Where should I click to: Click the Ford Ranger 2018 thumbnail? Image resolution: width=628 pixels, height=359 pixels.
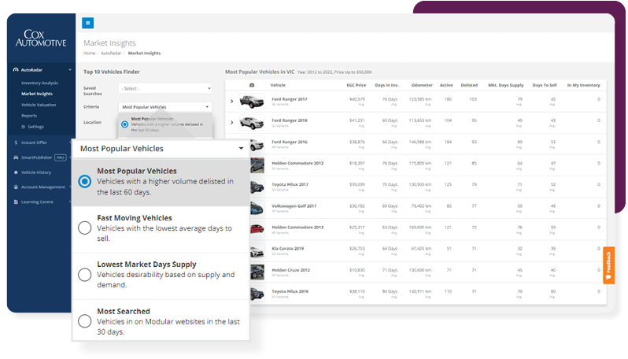(252, 123)
